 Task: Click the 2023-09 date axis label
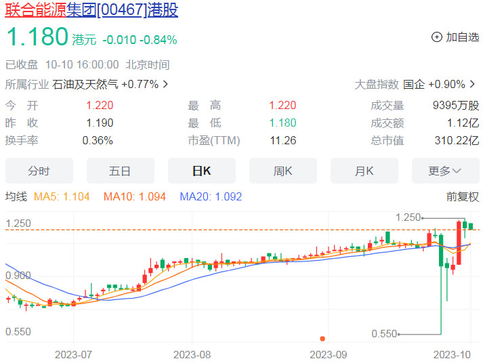pos(329,355)
